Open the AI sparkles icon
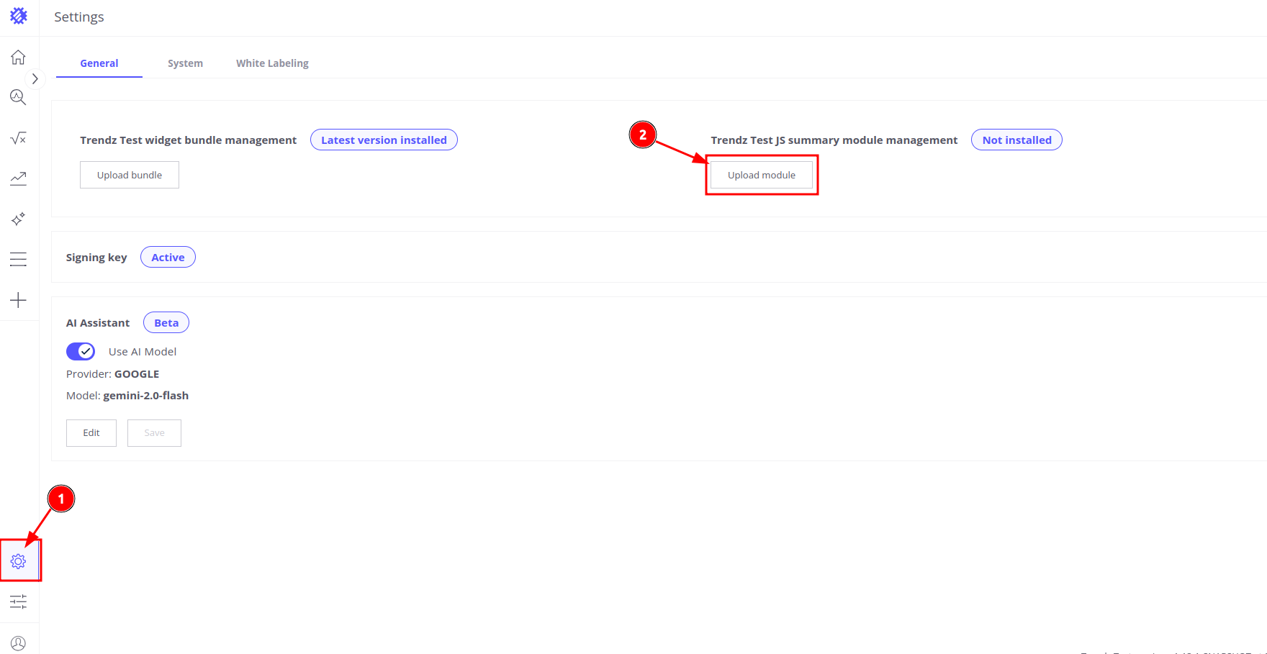This screenshot has width=1267, height=654. [19, 219]
